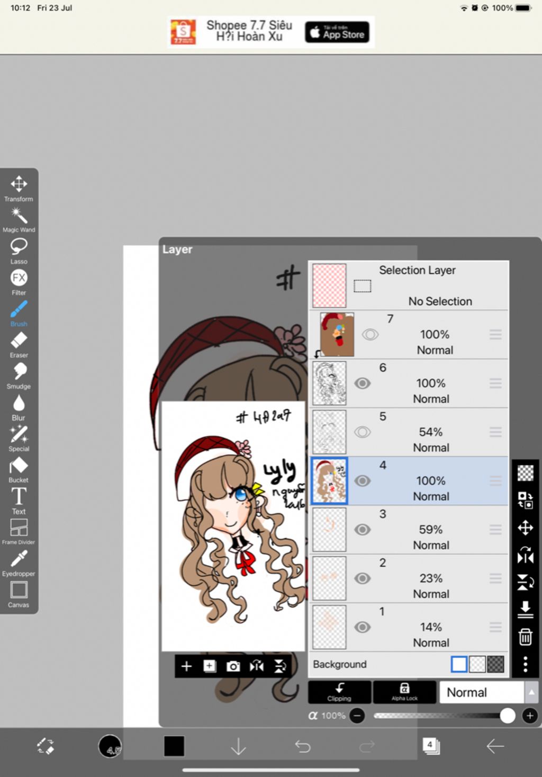Toggle Clipping for current layer
The image size is (542, 777).
pyautogui.click(x=339, y=692)
